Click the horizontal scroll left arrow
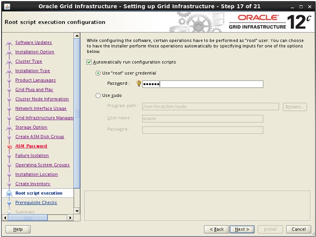316x237 pixels. point(5,218)
